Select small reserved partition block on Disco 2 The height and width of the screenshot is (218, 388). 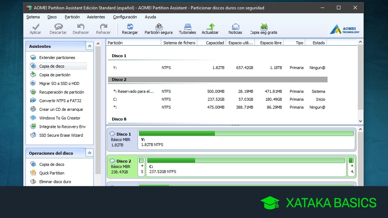coord(141,167)
